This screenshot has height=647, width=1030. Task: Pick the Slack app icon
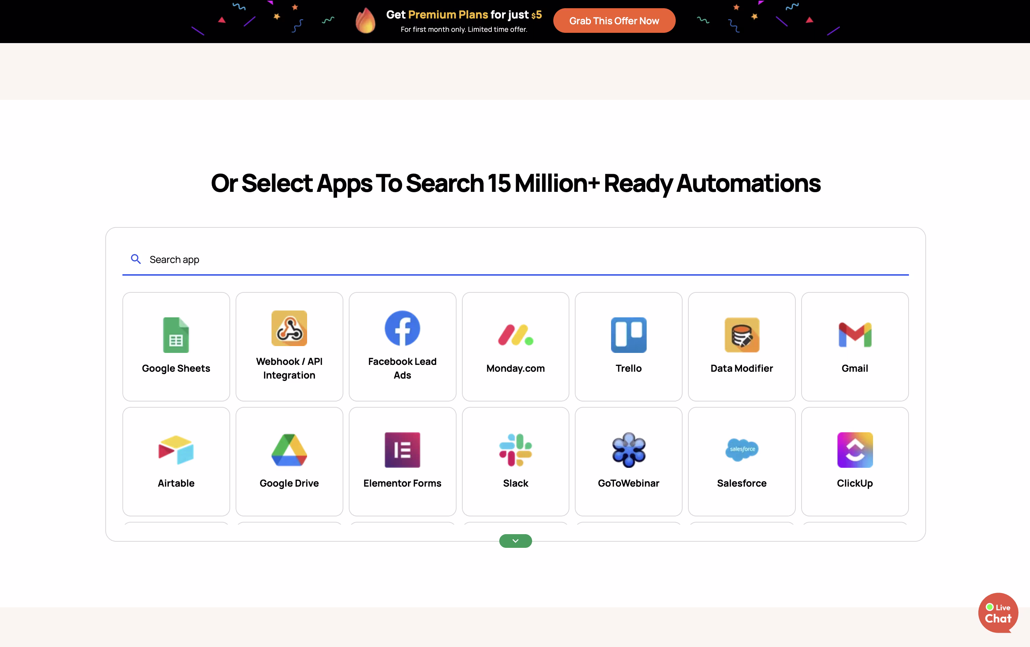click(515, 449)
